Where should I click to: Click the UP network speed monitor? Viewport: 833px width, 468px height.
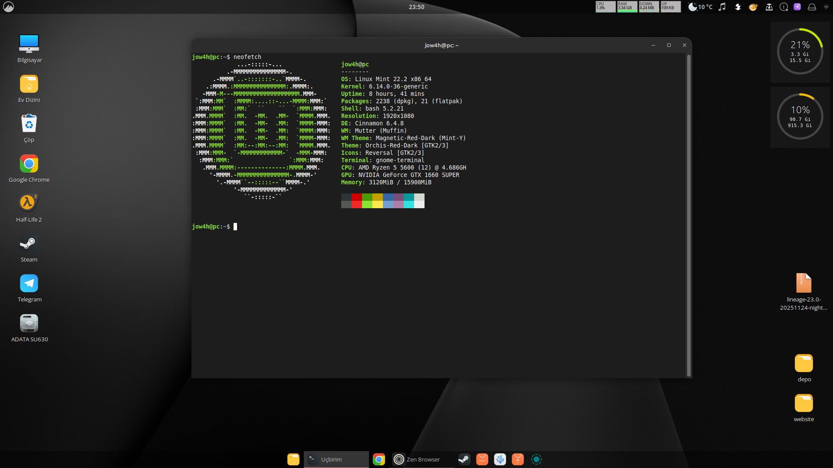pos(671,7)
